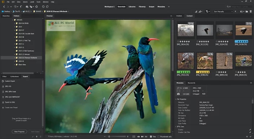The image size is (254, 139).
Task: Expand the workspace switcher chevron
Action: pyautogui.click(x=169, y=6)
